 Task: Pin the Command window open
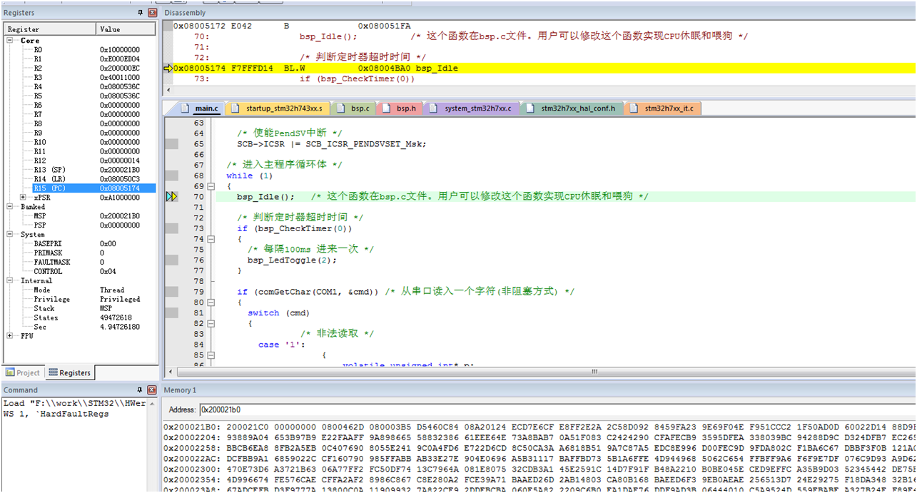141,390
